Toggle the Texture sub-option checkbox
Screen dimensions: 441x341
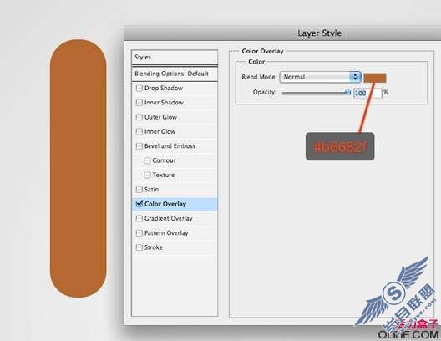[x=147, y=175]
